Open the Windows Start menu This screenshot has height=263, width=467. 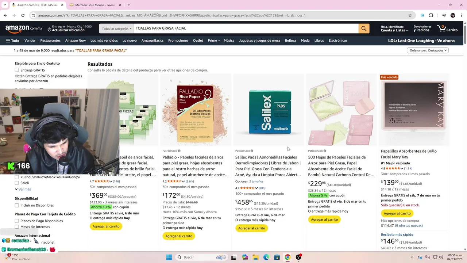coord(169,257)
